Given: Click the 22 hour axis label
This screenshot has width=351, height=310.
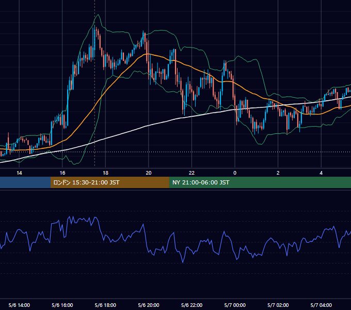Looking at the screenshot, I should [192, 173].
